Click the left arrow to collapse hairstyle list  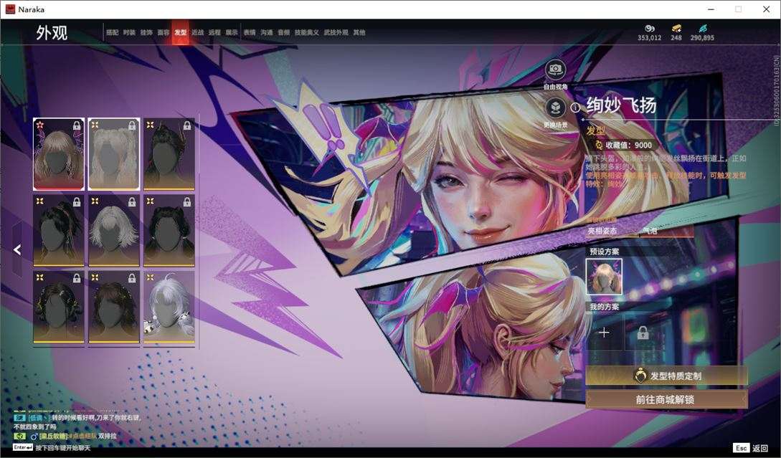click(17, 249)
